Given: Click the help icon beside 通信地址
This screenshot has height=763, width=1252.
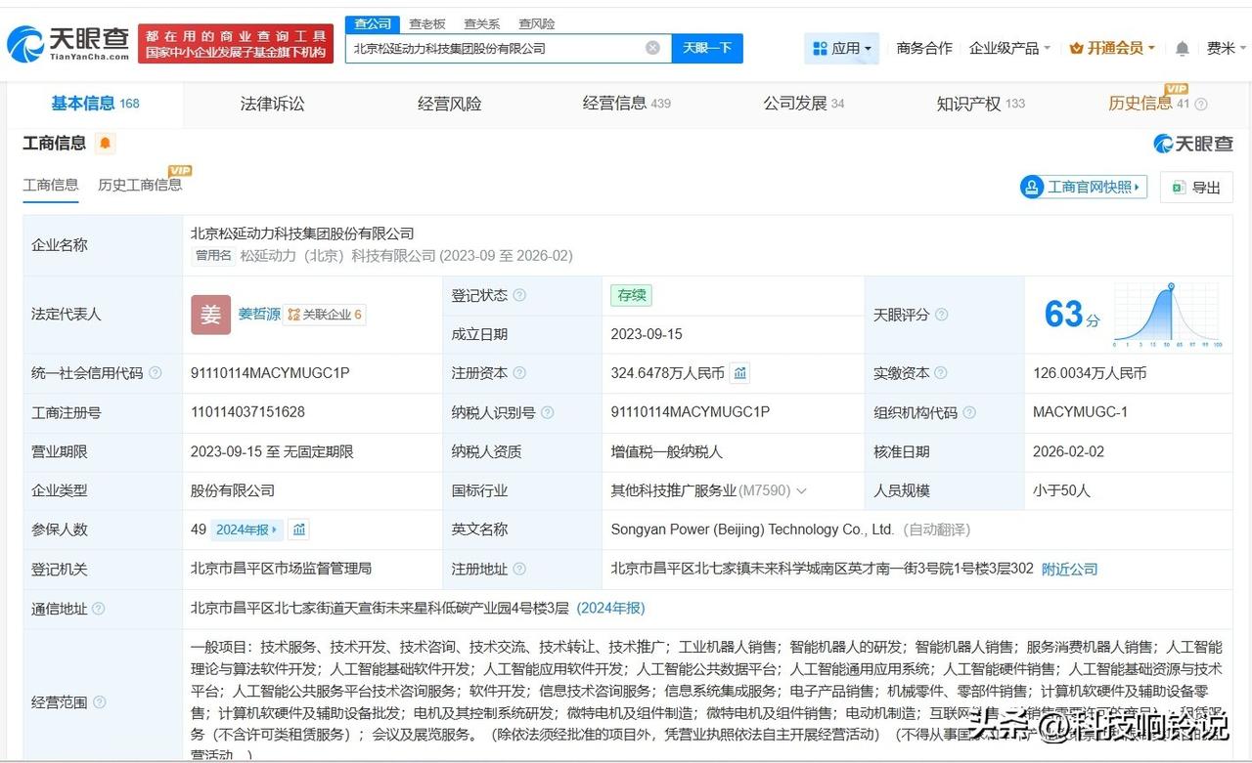Looking at the screenshot, I should 98,609.
